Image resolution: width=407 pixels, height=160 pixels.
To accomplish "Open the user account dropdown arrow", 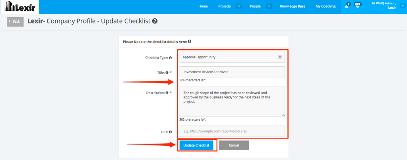I will (x=402, y=6).
